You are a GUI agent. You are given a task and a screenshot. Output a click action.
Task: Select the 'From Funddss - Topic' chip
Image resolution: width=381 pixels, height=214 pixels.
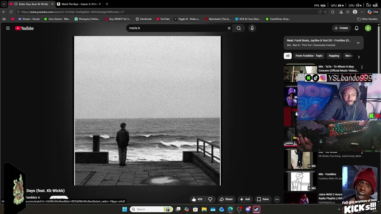pyautogui.click(x=309, y=56)
